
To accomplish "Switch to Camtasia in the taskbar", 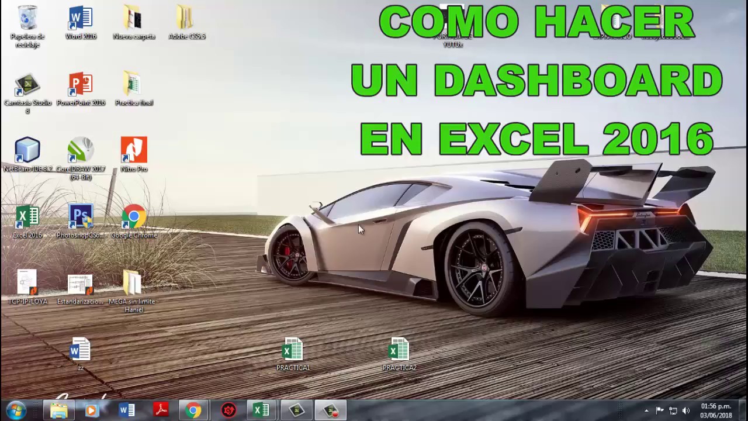I will [x=296, y=410].
